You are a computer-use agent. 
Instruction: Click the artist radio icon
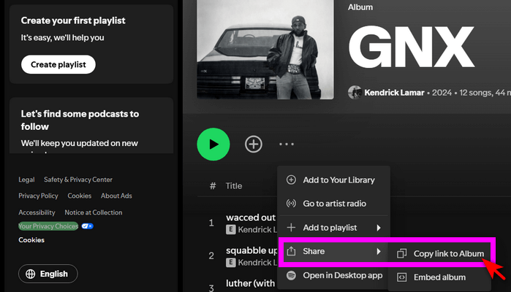pyautogui.click(x=291, y=204)
